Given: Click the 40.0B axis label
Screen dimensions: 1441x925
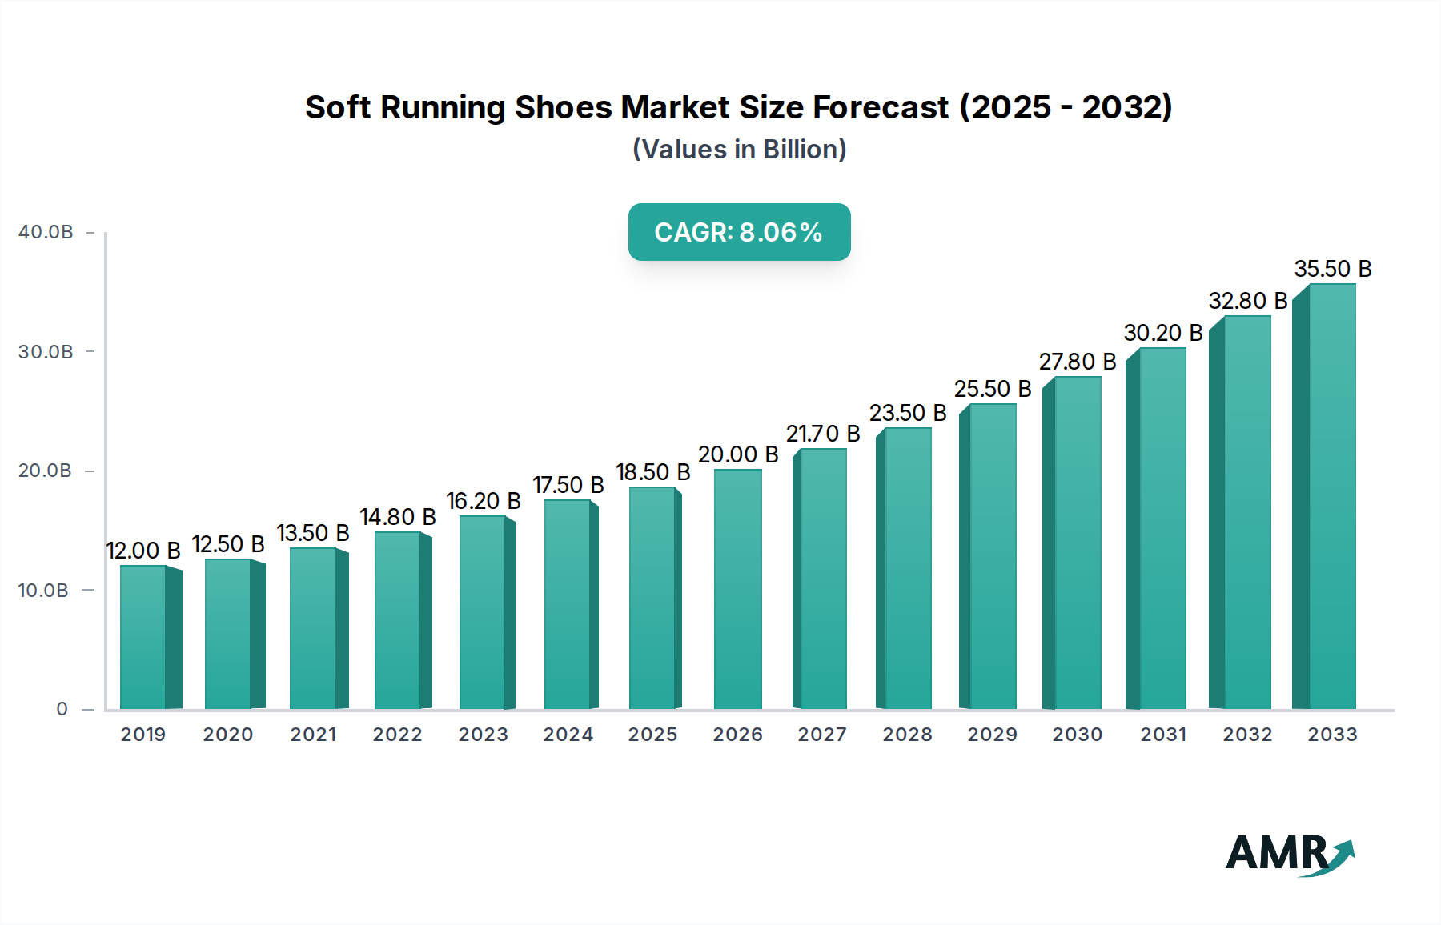Looking at the screenshot, I should coord(46,232).
